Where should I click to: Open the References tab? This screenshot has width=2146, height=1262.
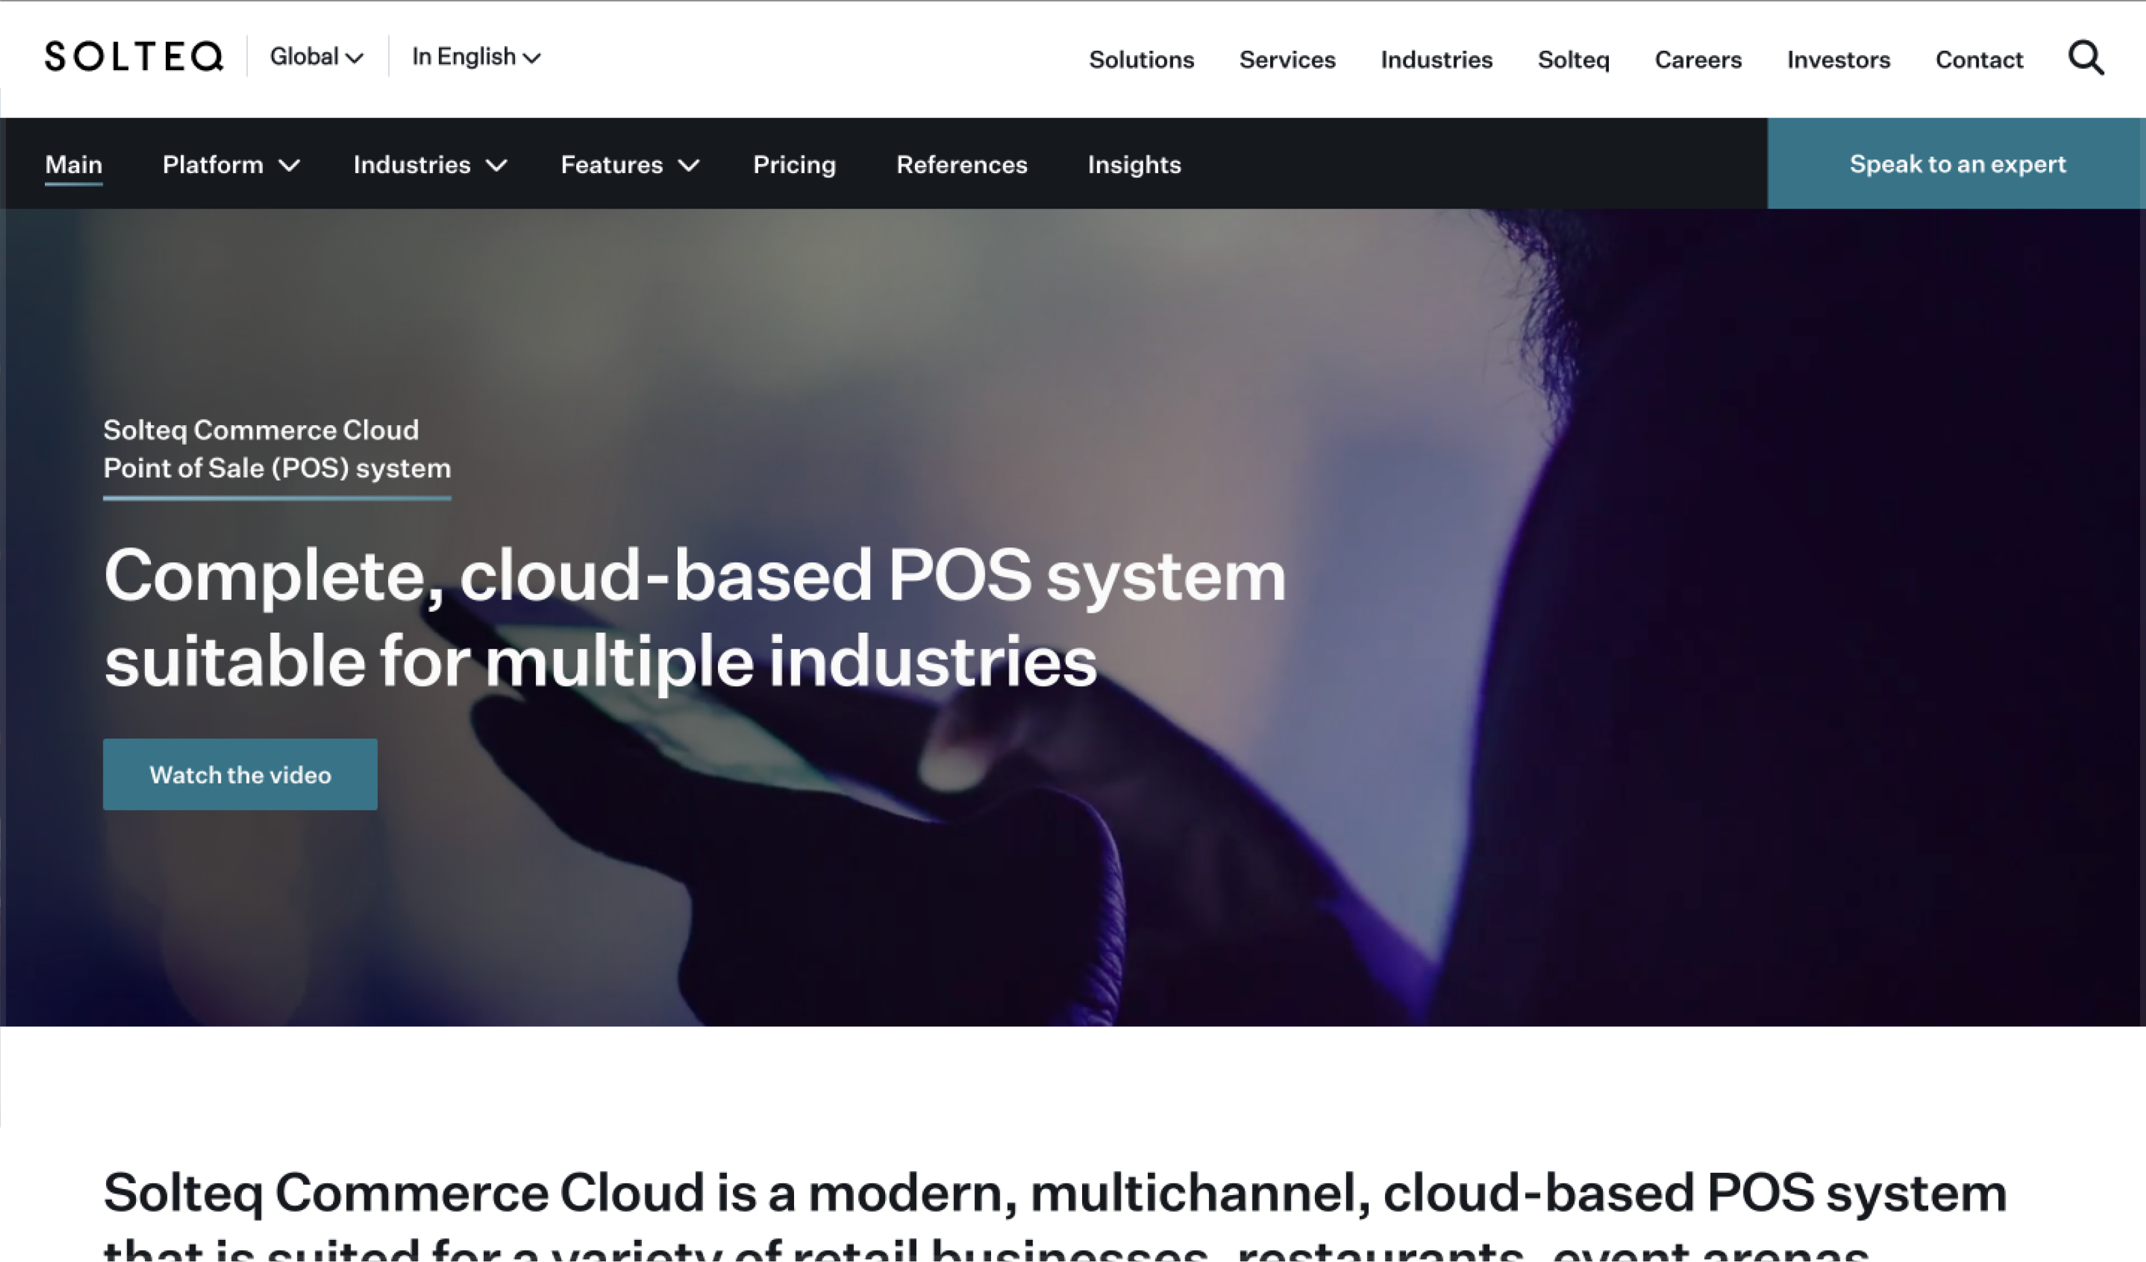961,164
